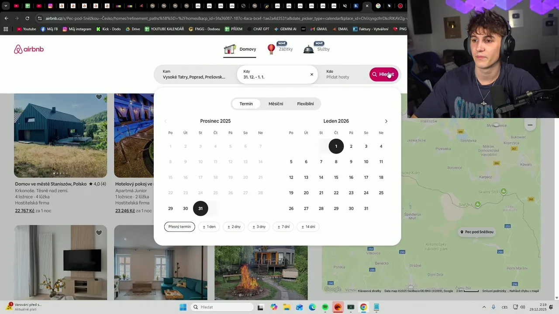Open the Chrome apps grid

pos(6,29)
